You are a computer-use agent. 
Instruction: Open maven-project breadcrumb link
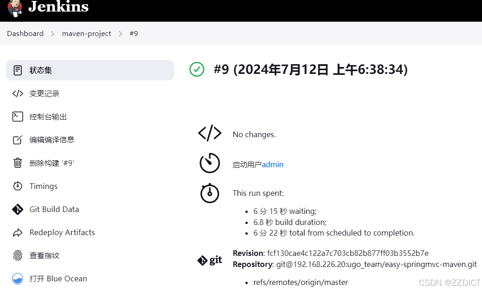coord(86,34)
